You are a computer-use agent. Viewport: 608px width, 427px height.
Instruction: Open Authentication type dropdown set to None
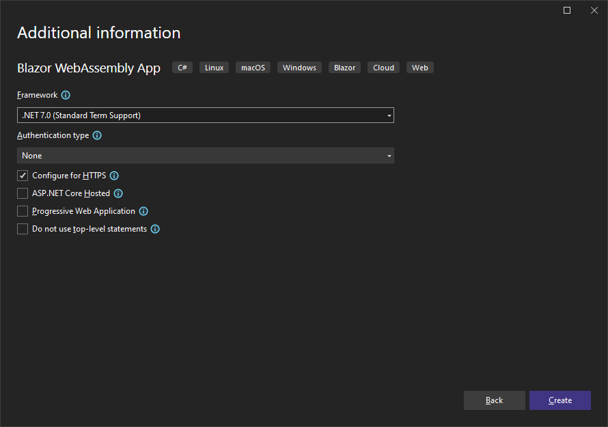(206, 156)
